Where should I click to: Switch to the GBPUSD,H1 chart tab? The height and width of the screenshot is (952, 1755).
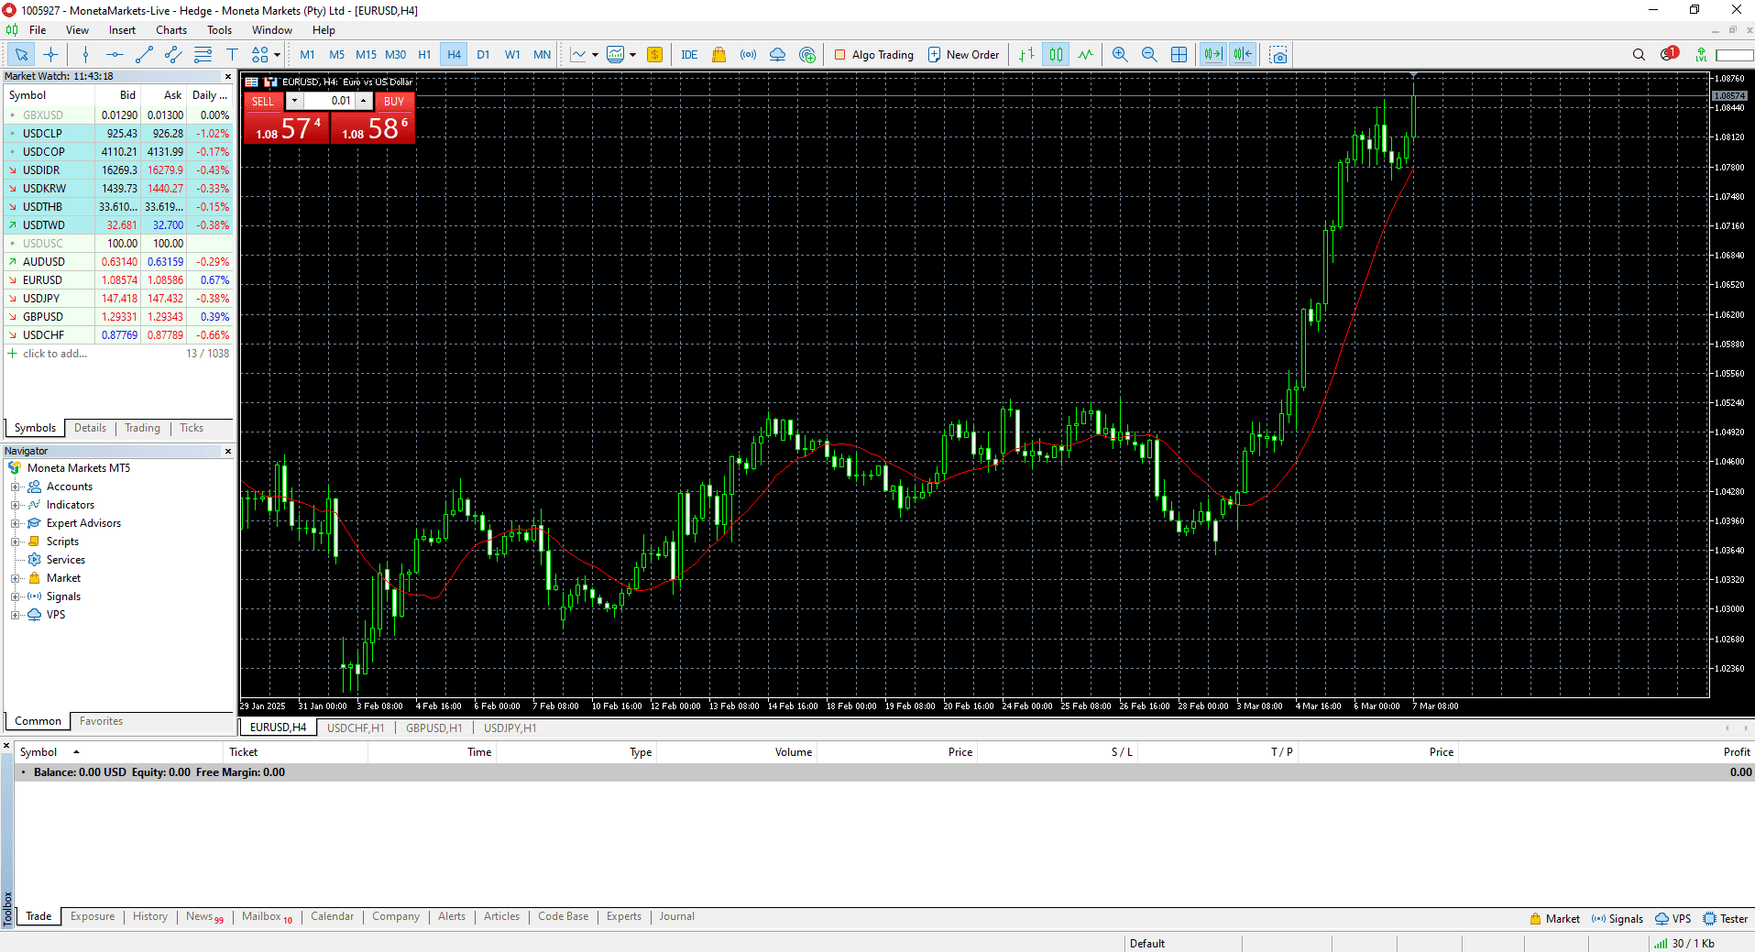(x=433, y=728)
